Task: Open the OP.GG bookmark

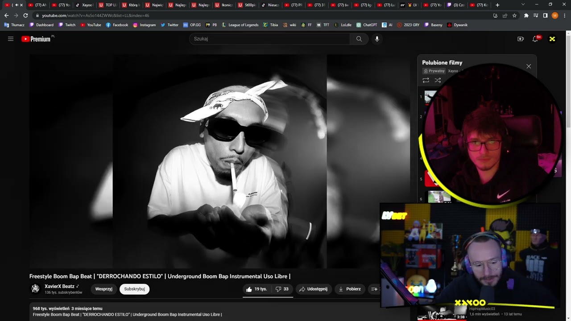Action: [192, 25]
